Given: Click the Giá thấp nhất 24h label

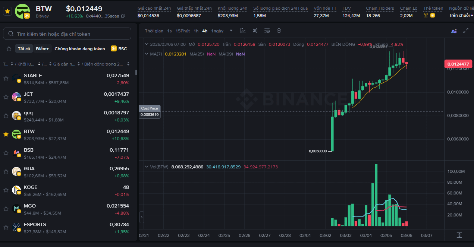Looking at the screenshot, I should coord(194,8).
